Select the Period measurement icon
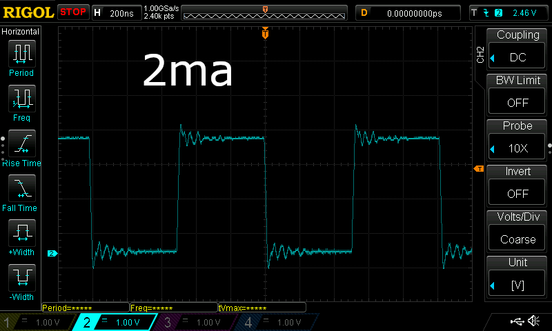Screen dimensions: 552x331 click(x=21, y=54)
